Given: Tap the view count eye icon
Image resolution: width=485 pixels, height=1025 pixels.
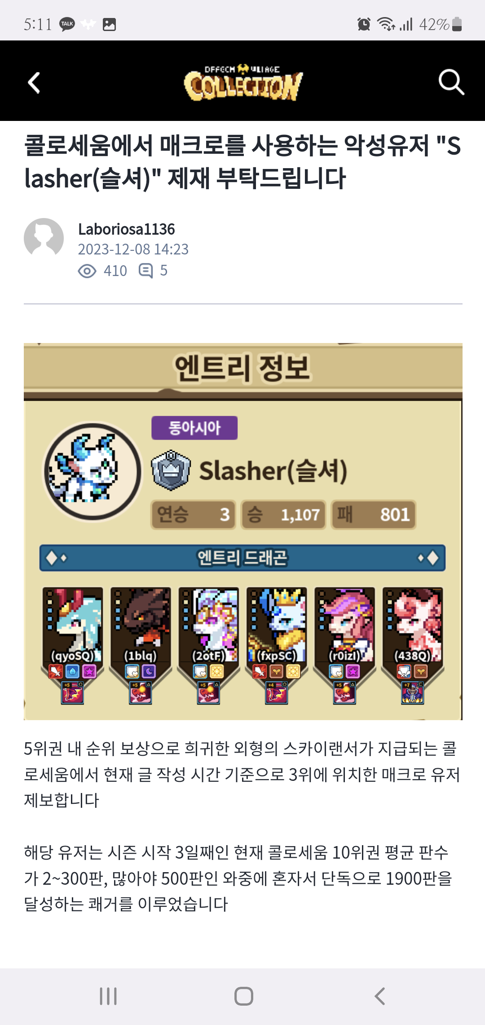Looking at the screenshot, I should pos(87,271).
